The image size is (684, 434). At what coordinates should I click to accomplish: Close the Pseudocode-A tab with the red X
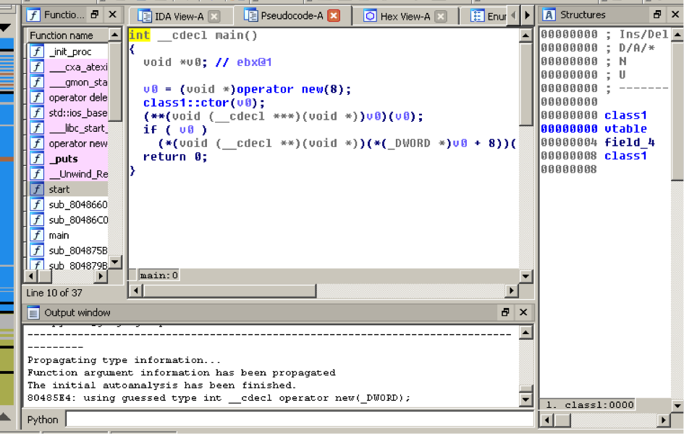tap(334, 16)
